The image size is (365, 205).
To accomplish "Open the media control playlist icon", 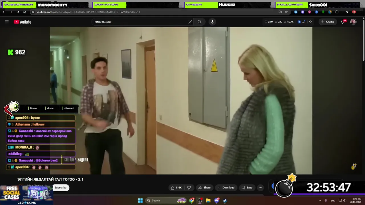I will tap(347, 12).
